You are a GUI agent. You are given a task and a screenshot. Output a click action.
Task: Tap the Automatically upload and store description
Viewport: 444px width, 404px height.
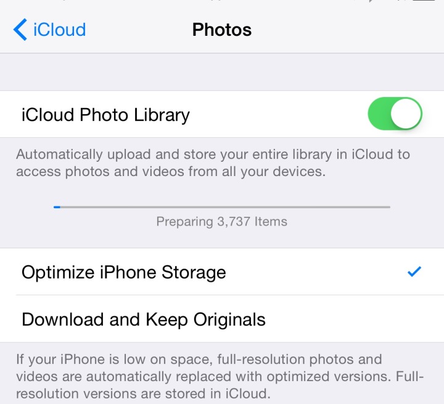click(x=213, y=163)
